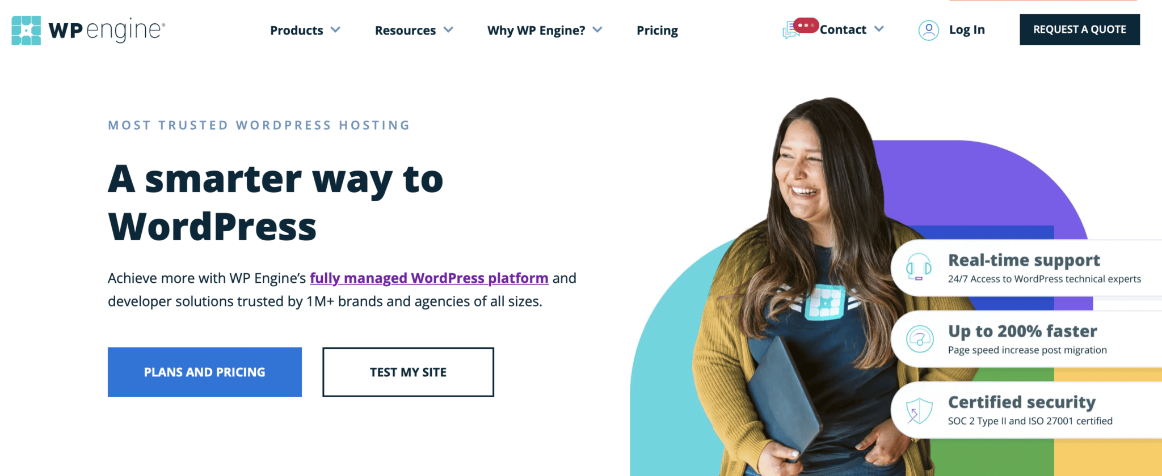The width and height of the screenshot is (1162, 476).
Task: Click the chat bubble icon beside Contact
Action: pos(791,30)
